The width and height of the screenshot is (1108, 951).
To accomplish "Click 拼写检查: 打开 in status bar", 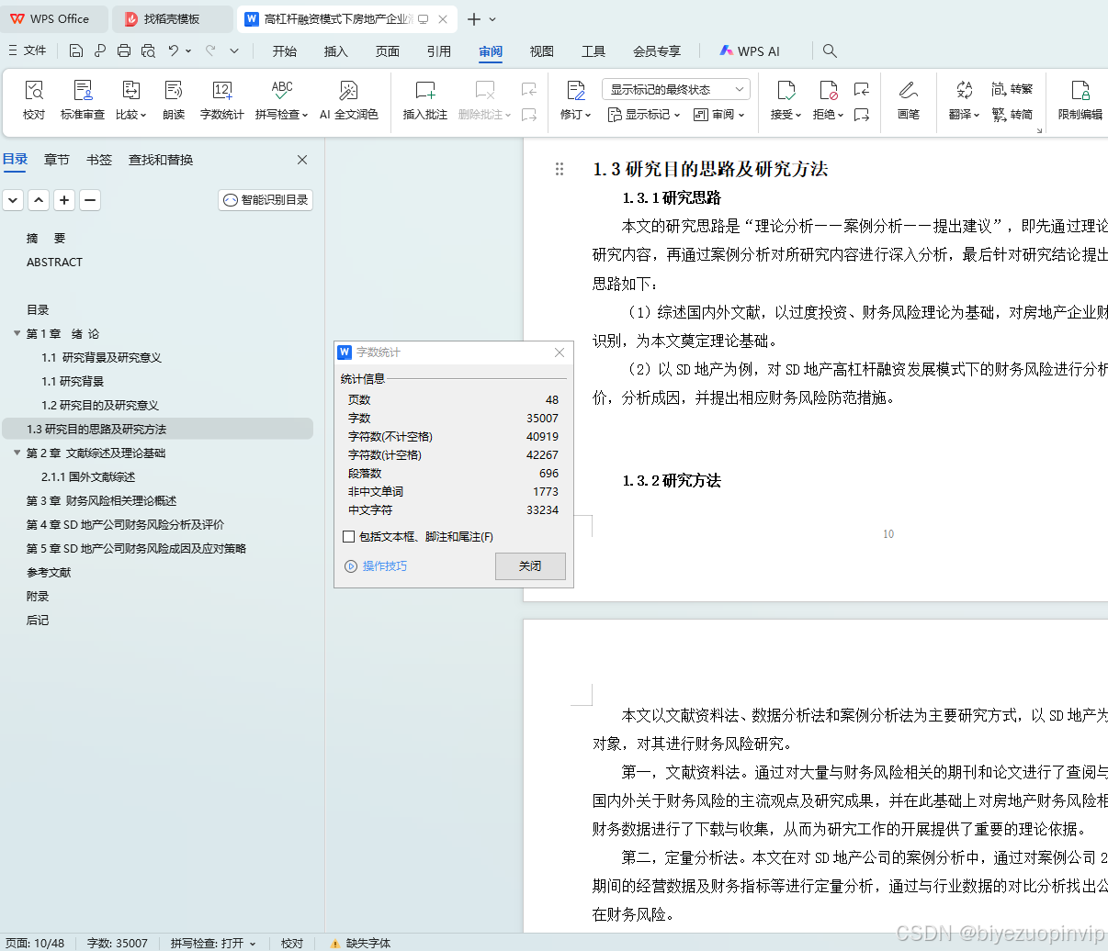I will [x=213, y=943].
